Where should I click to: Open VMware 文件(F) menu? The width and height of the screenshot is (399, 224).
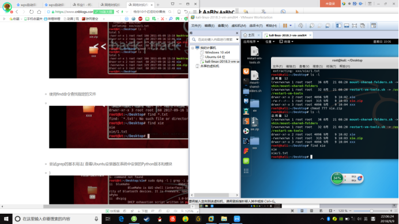pos(196,26)
